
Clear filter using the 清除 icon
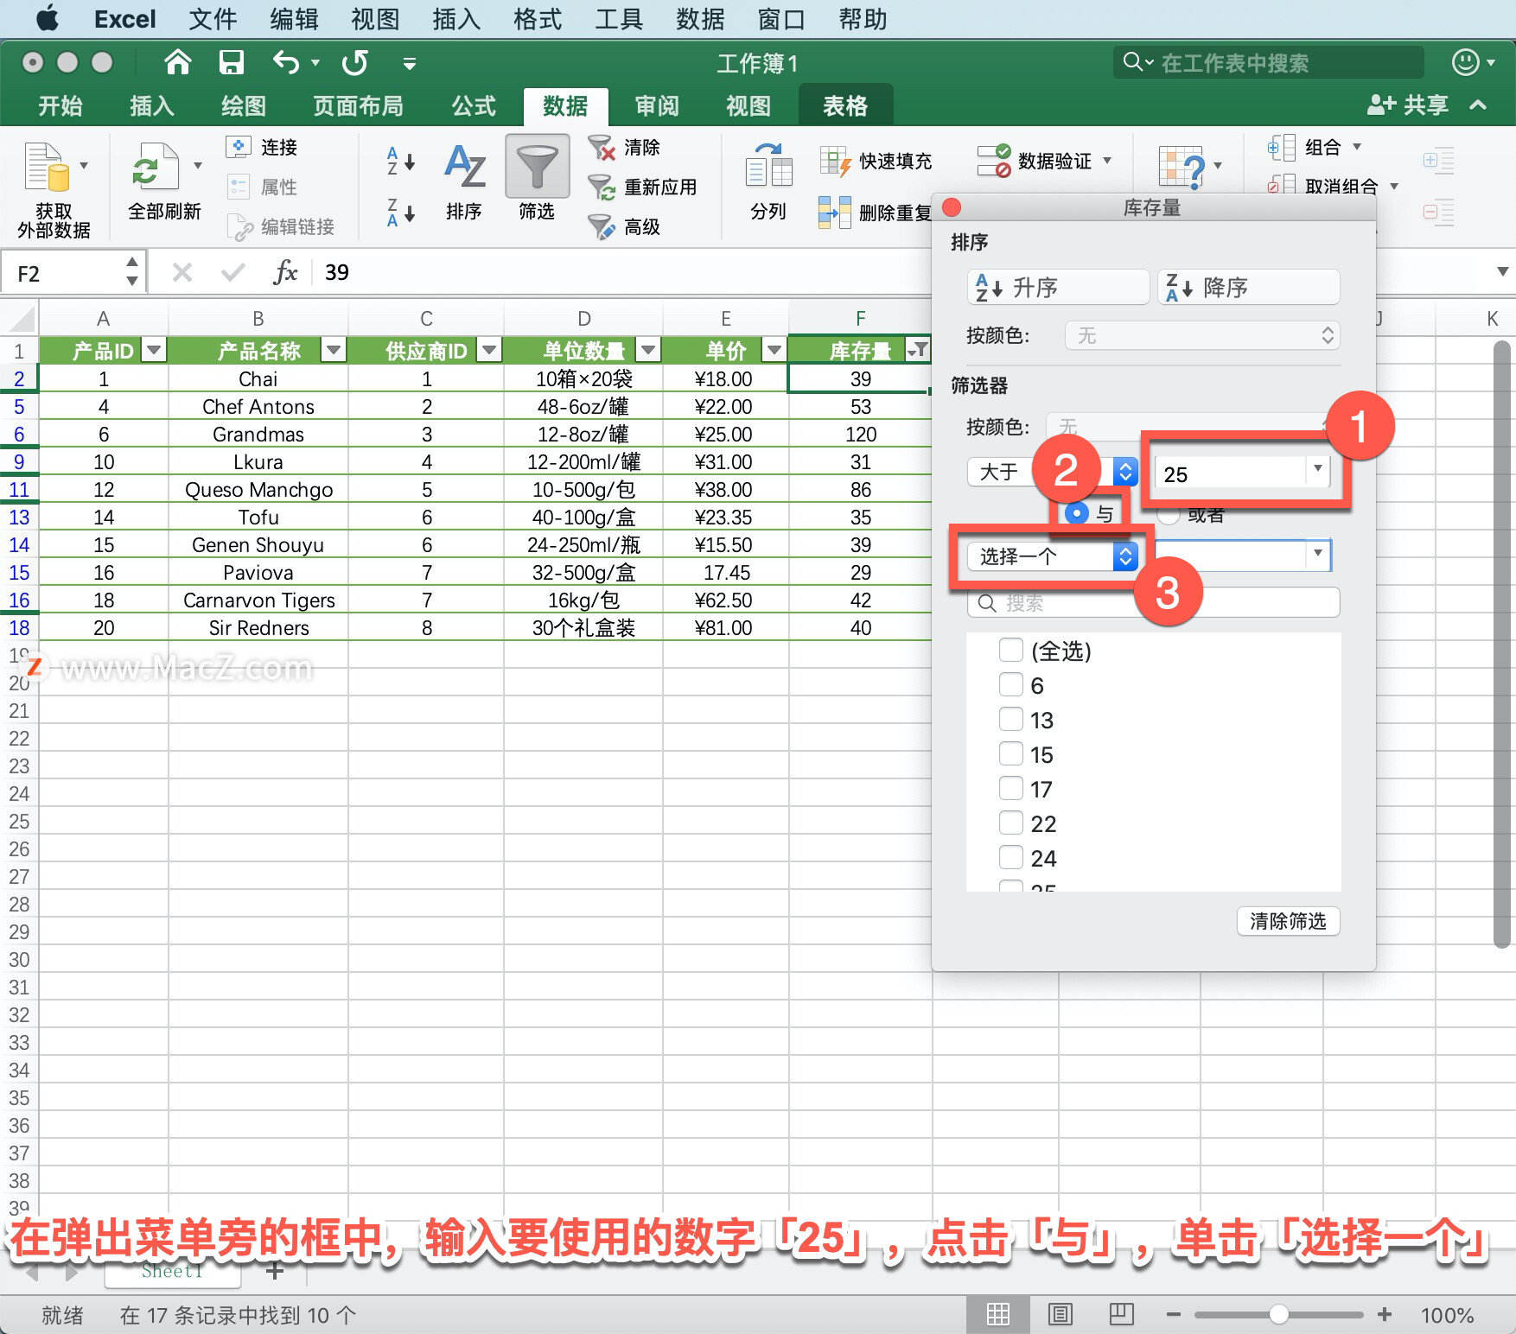(x=602, y=148)
